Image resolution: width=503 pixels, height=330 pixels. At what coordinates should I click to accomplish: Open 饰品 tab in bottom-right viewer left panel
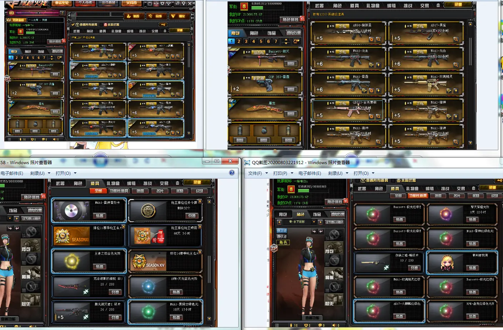[x=317, y=214]
